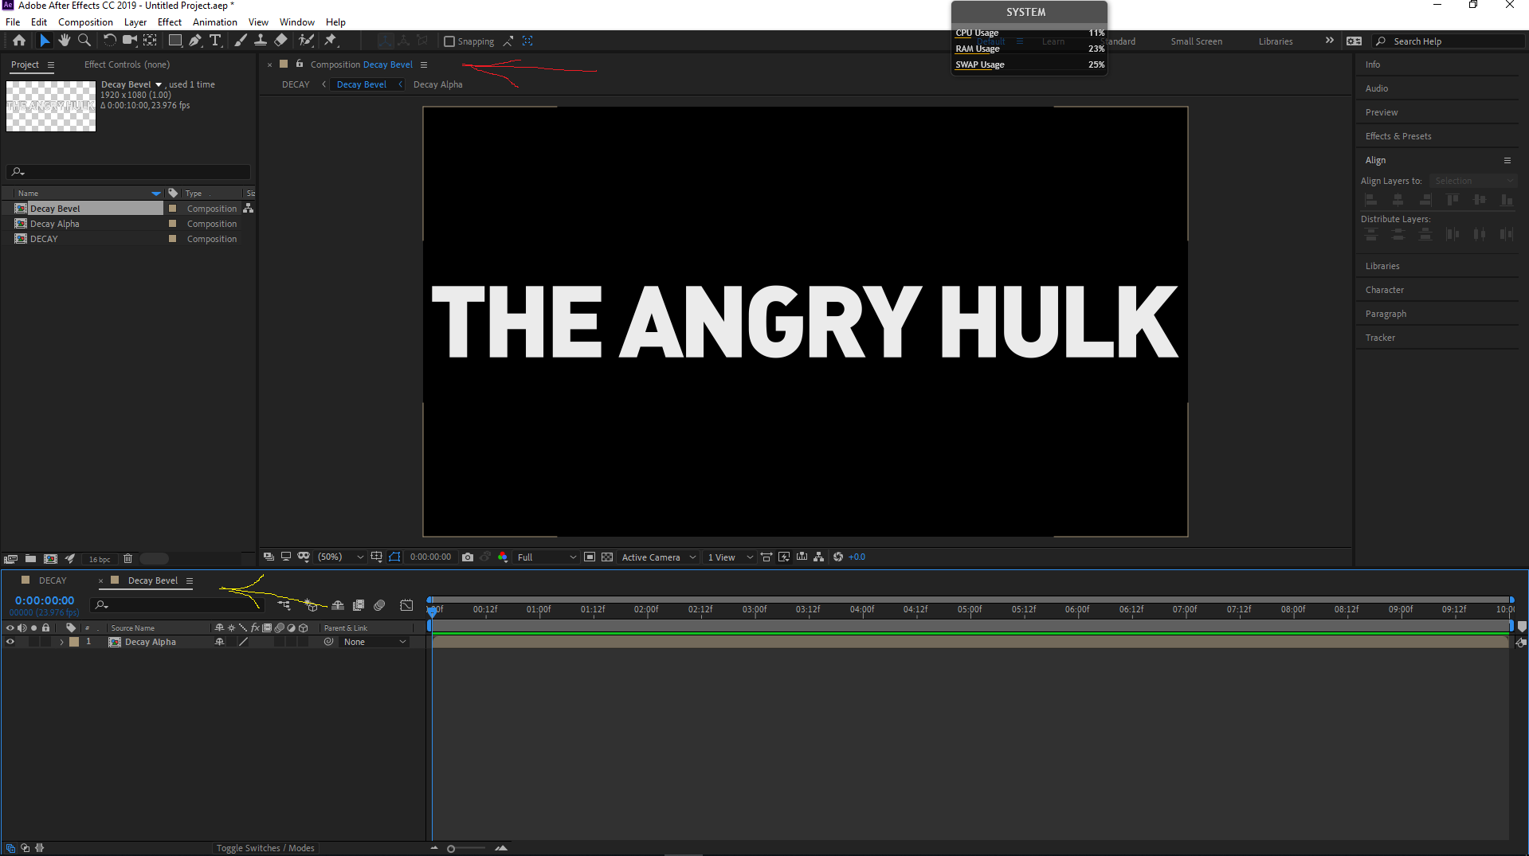The image size is (1529, 856).
Task: Select the Pen tool
Action: tap(195, 41)
